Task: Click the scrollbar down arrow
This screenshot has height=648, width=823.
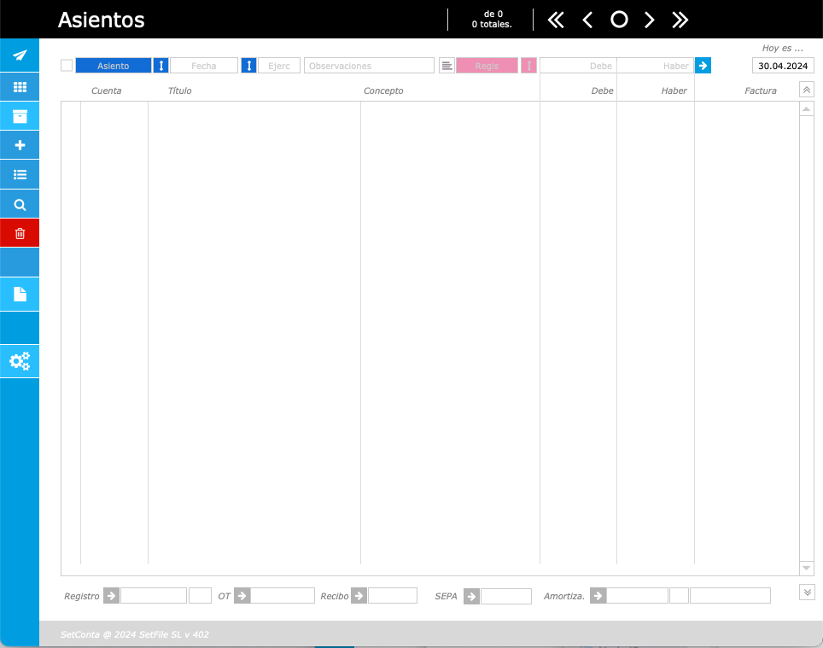Action: click(807, 568)
